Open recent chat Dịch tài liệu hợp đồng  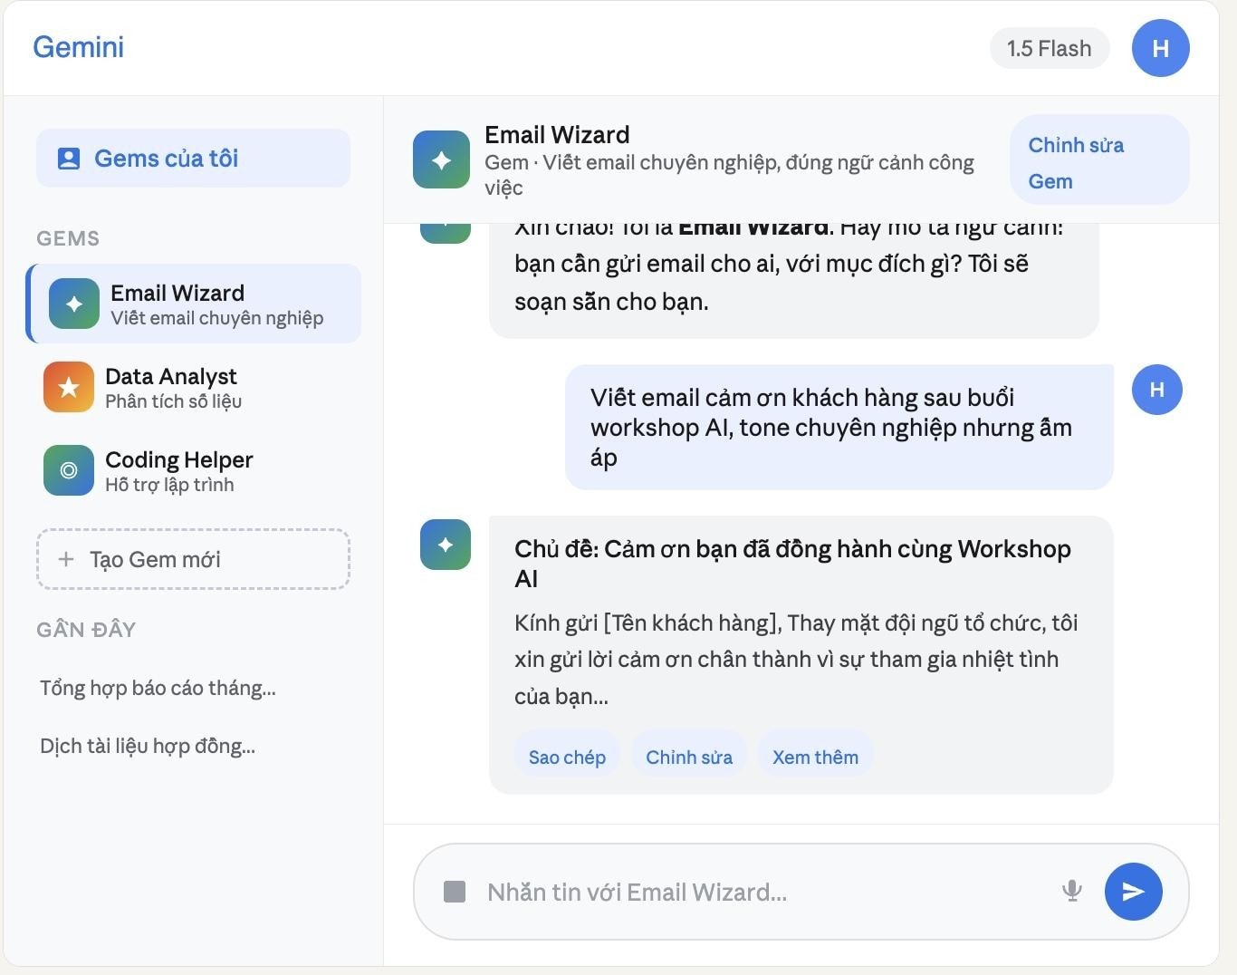[148, 746]
